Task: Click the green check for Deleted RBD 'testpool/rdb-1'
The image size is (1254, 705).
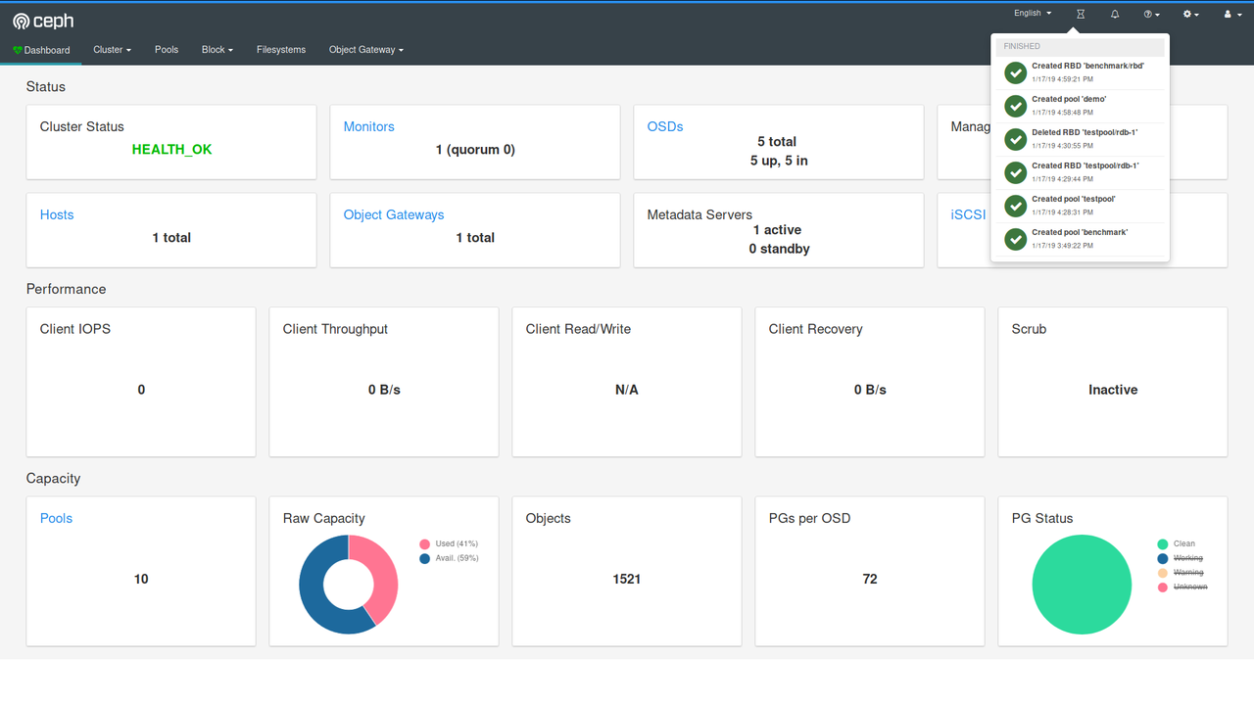Action: click(1016, 139)
